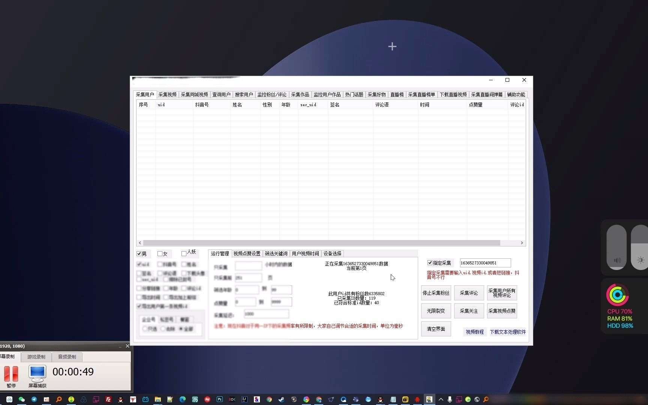Click the screen capture monitor icon
This screenshot has width=648, height=405.
click(37, 377)
